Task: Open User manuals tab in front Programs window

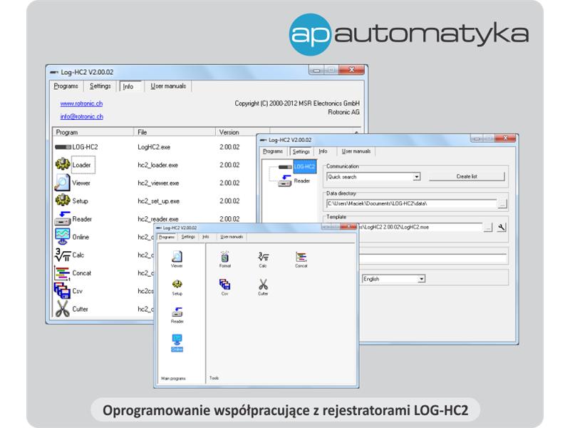Action: [x=232, y=237]
